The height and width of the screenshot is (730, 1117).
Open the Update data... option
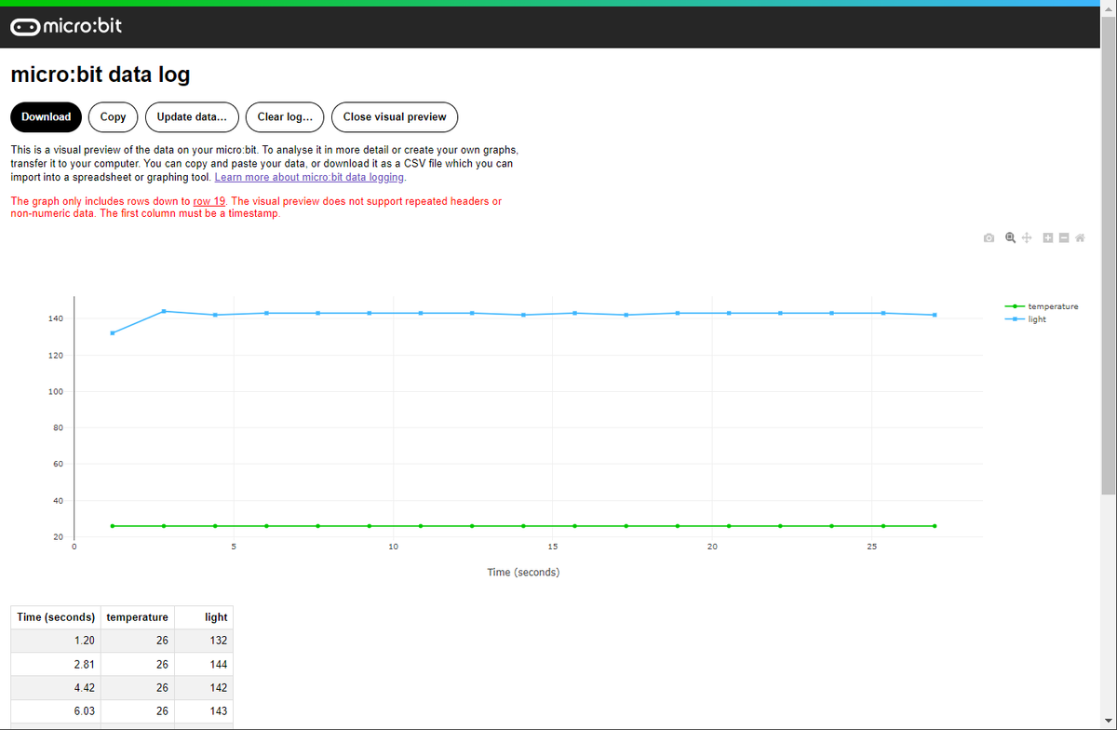tap(192, 116)
